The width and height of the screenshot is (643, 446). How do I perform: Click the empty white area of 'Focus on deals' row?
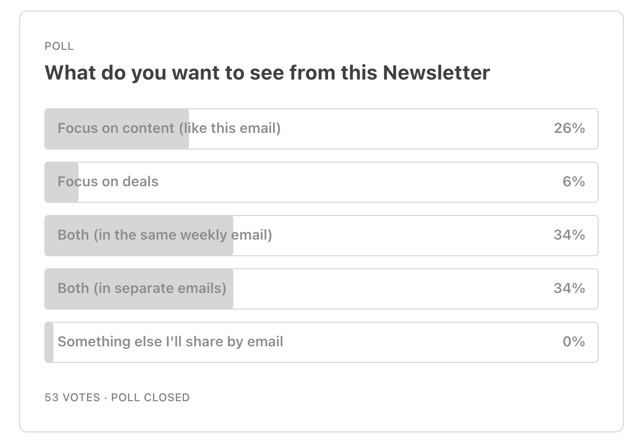(x=353, y=182)
